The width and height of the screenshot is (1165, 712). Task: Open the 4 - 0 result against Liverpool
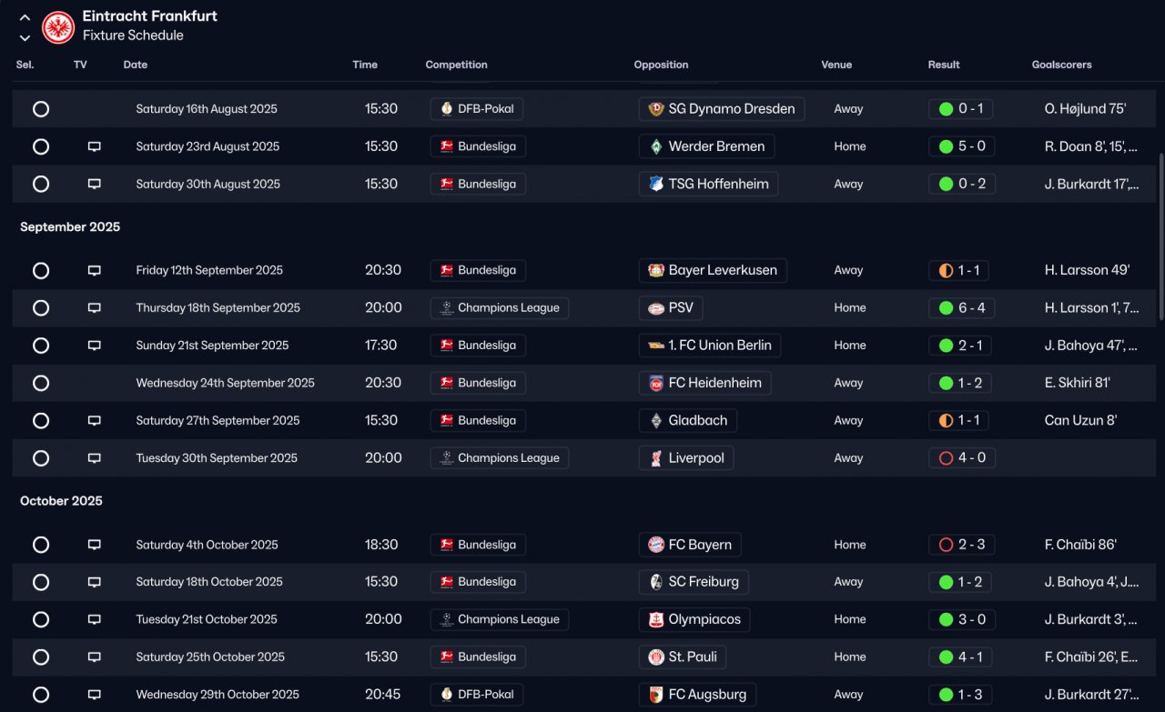961,458
